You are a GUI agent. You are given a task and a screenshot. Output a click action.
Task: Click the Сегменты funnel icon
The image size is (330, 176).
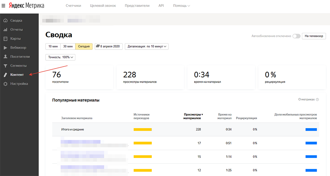coord(6,66)
